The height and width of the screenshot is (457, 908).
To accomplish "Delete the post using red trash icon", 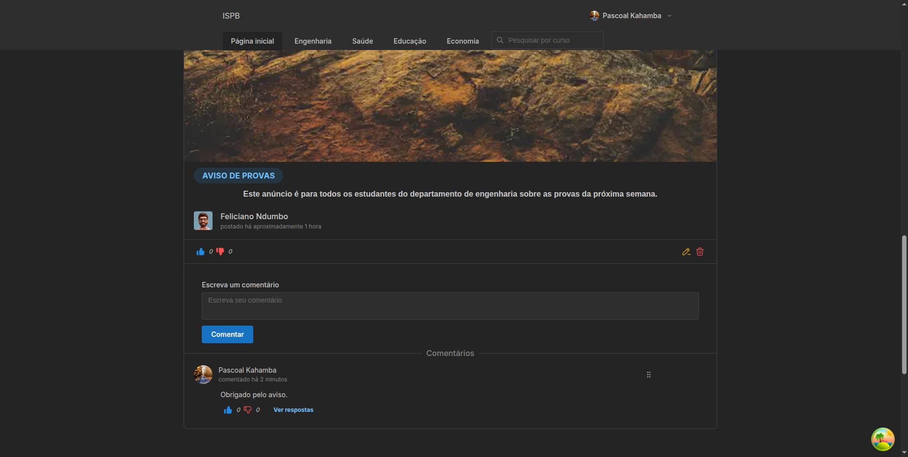I will (700, 252).
